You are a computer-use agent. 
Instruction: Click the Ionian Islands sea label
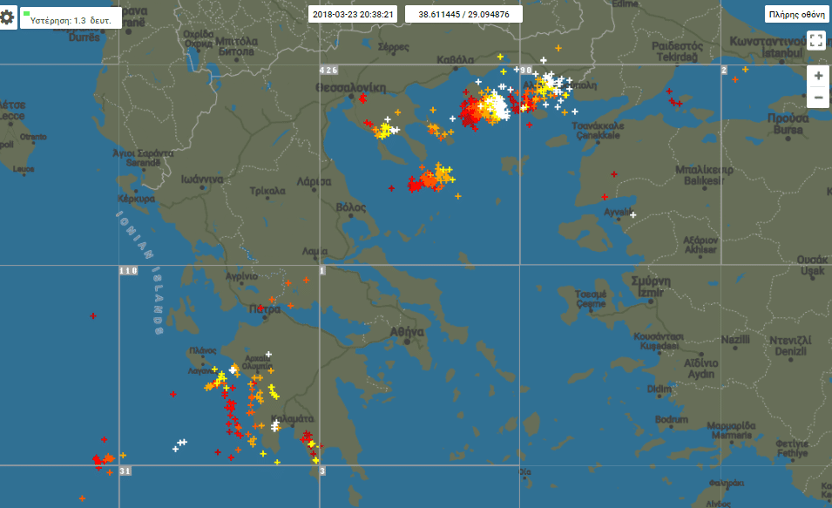pos(142,272)
